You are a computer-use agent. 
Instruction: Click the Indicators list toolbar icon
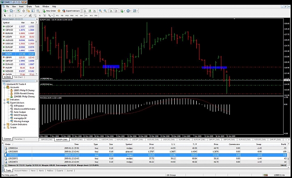(122, 11)
